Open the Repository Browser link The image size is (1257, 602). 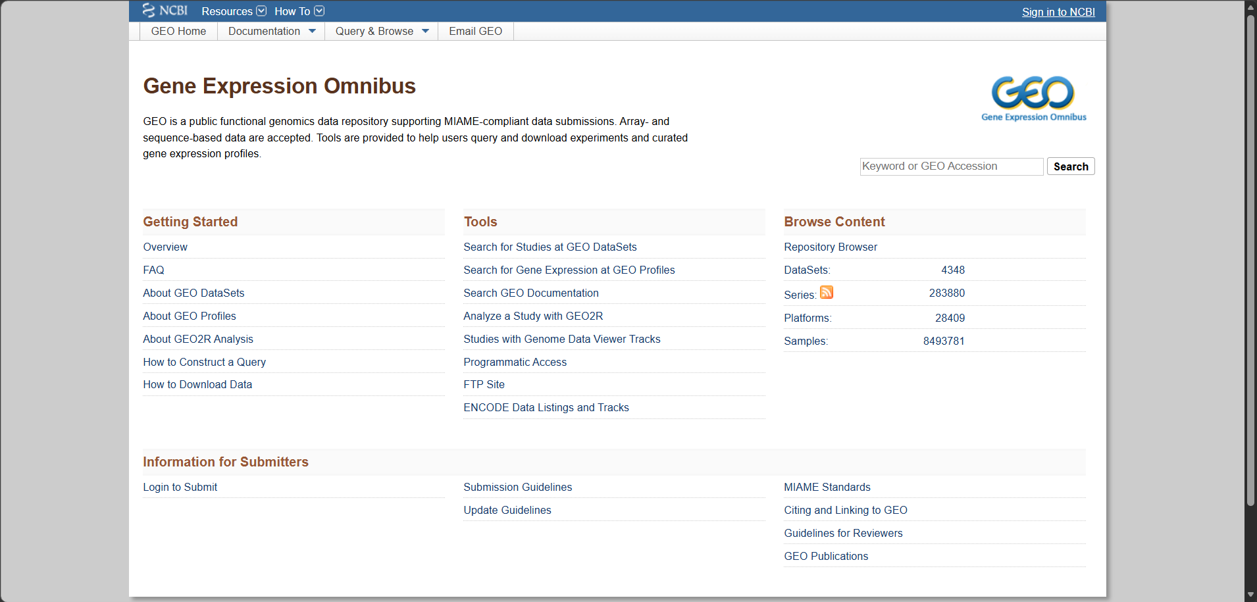831,247
